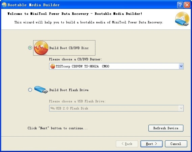Click the small disc icon beside TSSTcorp
192x152 pixels.
pos(52,66)
